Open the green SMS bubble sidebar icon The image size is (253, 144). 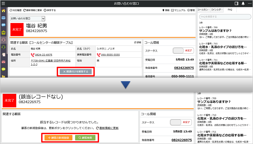pyautogui.click(x=3, y=69)
